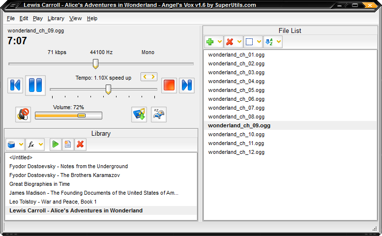Click the document icon in Library toolbar

point(68,145)
